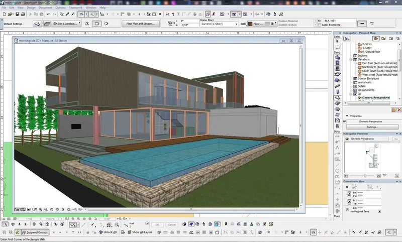Click the Open file folder icon

coord(10,14)
